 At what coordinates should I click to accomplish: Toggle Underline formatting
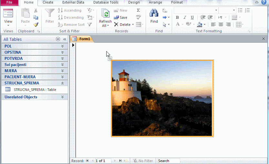192,17
